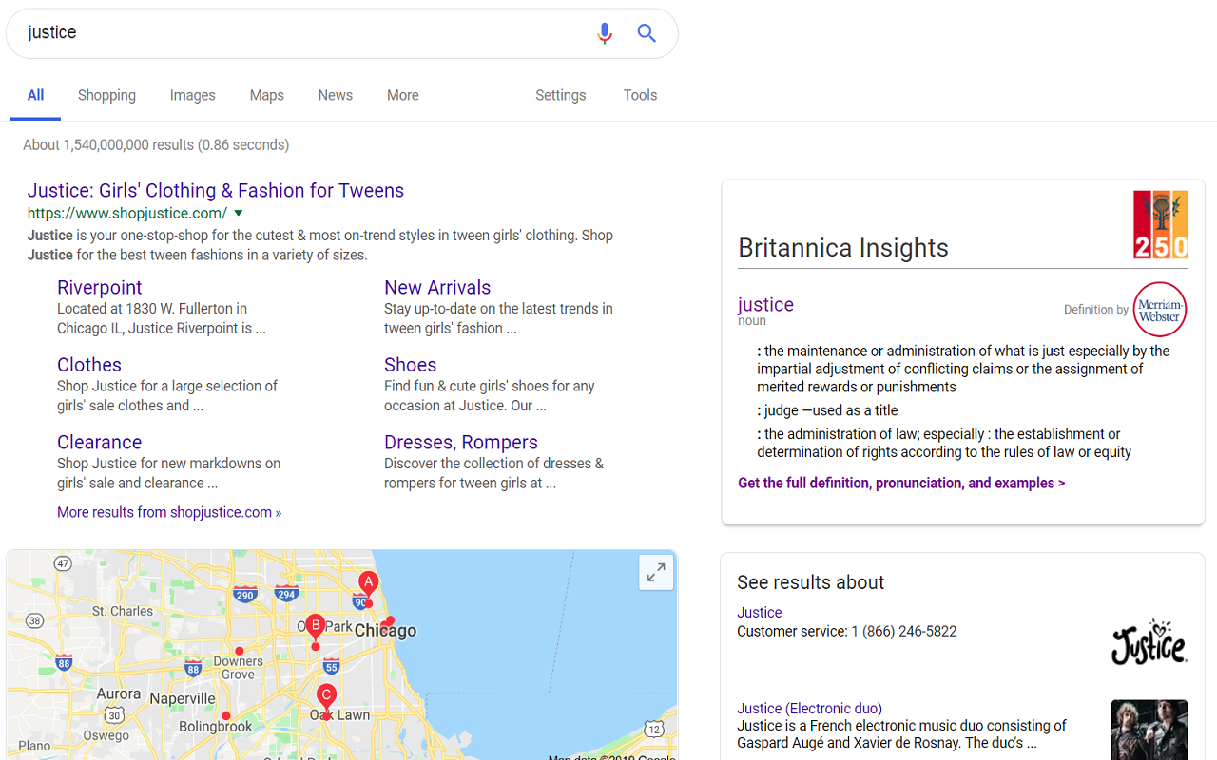Open the Riverpoint sitelink

(100, 287)
